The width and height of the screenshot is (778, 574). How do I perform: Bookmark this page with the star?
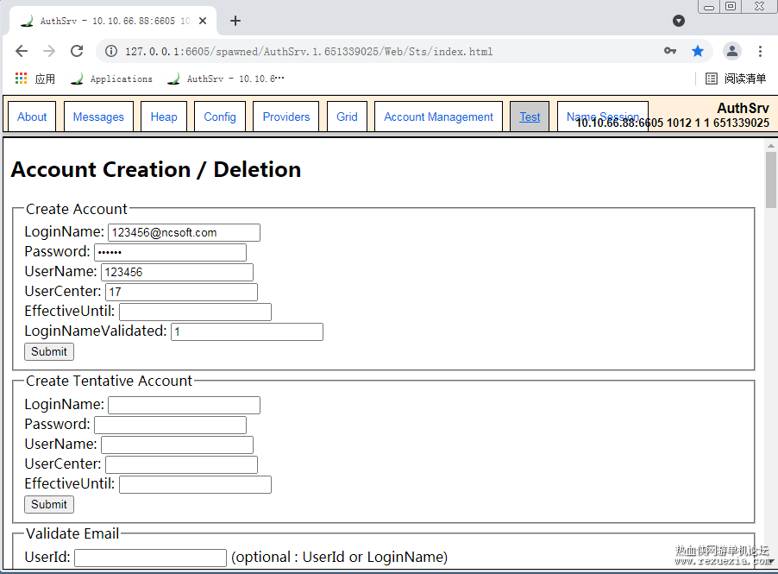698,51
